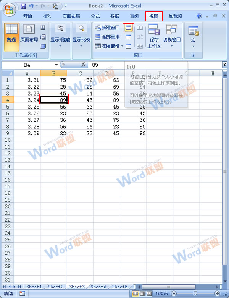
Task: Toggle full screen view icon in the ribbon
Action: click(x=43, y=46)
